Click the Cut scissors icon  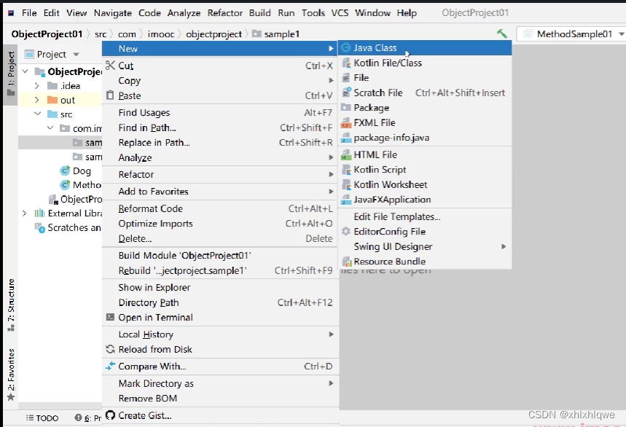110,65
